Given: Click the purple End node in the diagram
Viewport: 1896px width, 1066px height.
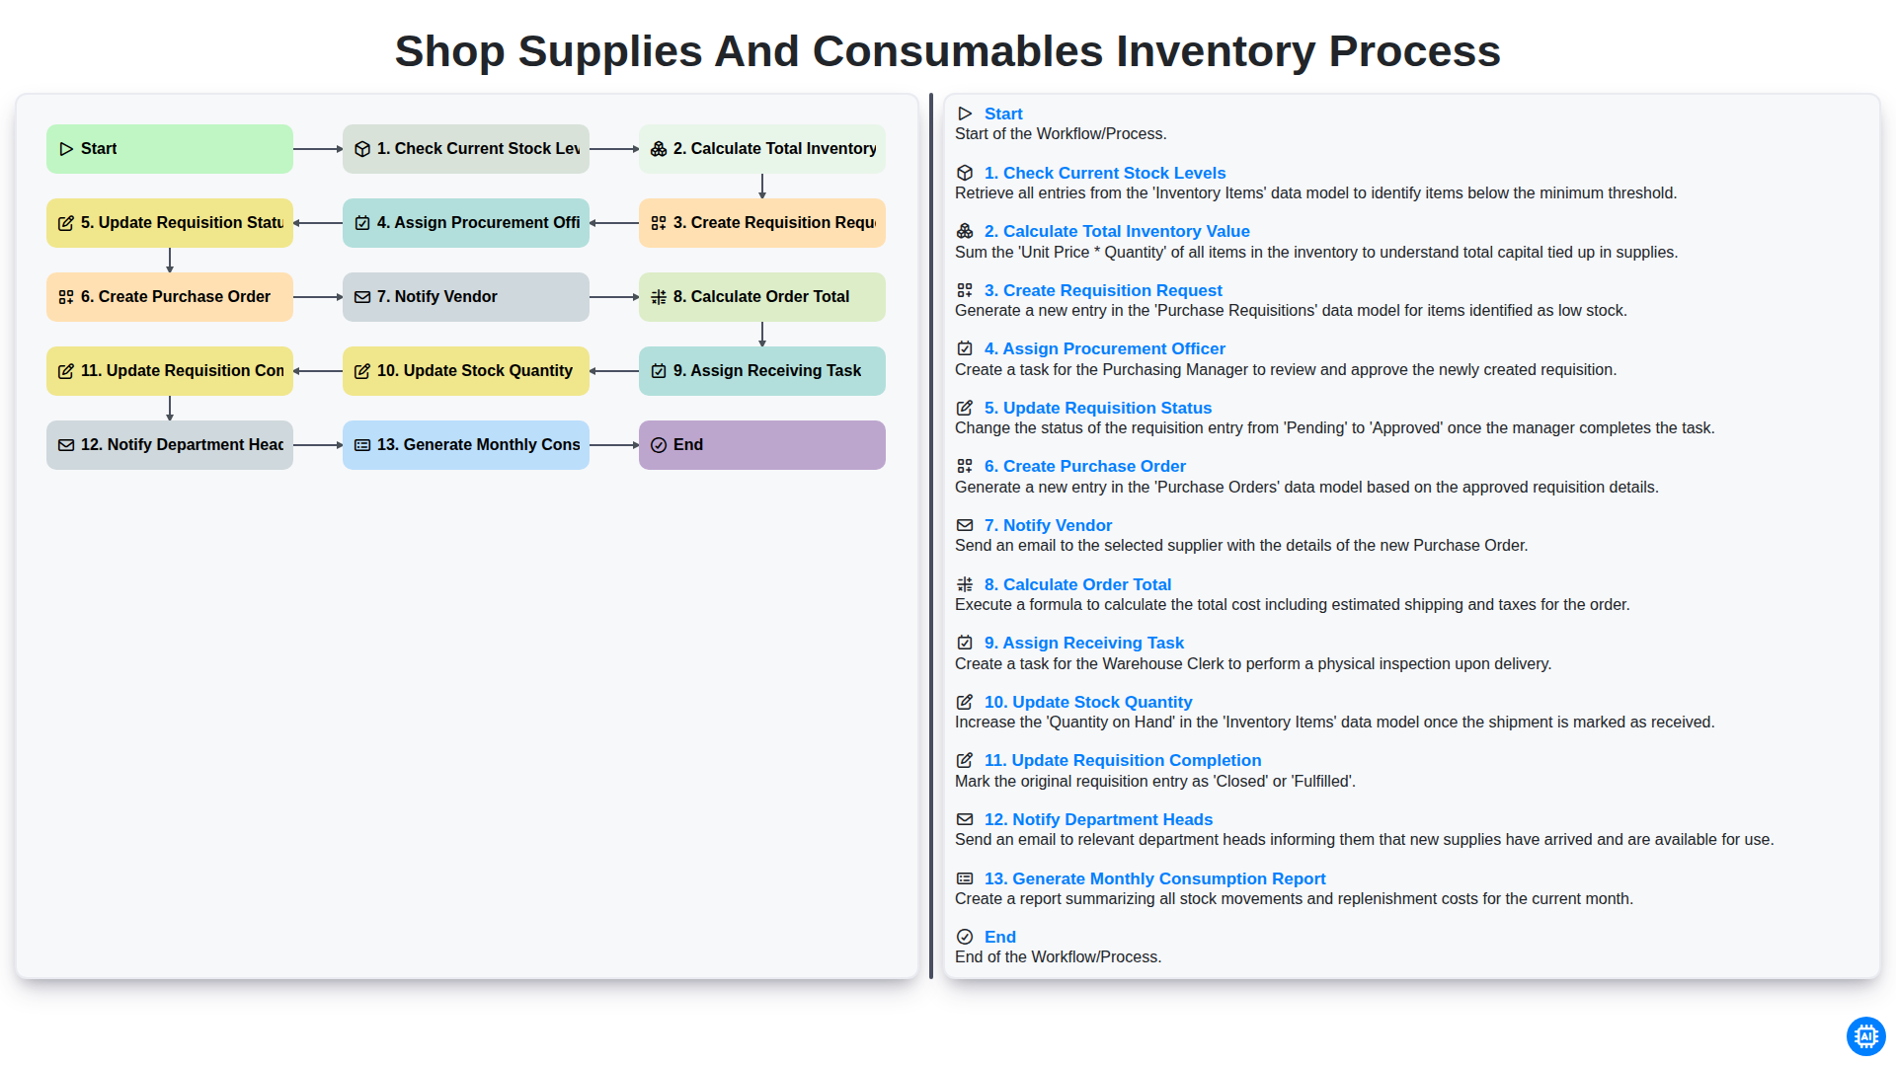Looking at the screenshot, I should pyautogui.click(x=762, y=445).
